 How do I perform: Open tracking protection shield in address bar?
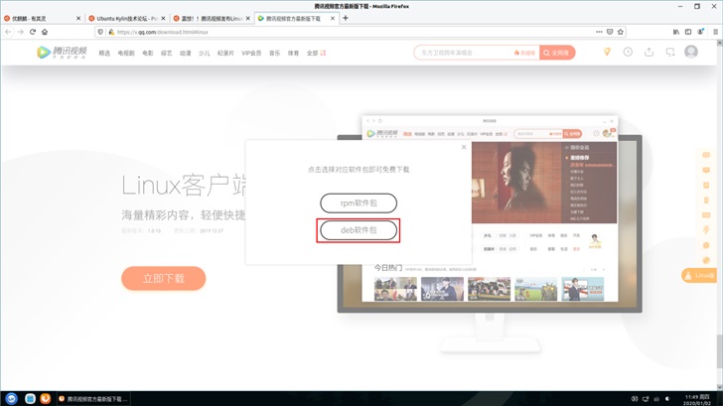coord(100,32)
